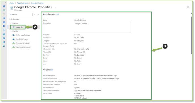Edit the Program section
Image resolution: width=195 pixels, height=103 pixels.
click(x=52, y=70)
